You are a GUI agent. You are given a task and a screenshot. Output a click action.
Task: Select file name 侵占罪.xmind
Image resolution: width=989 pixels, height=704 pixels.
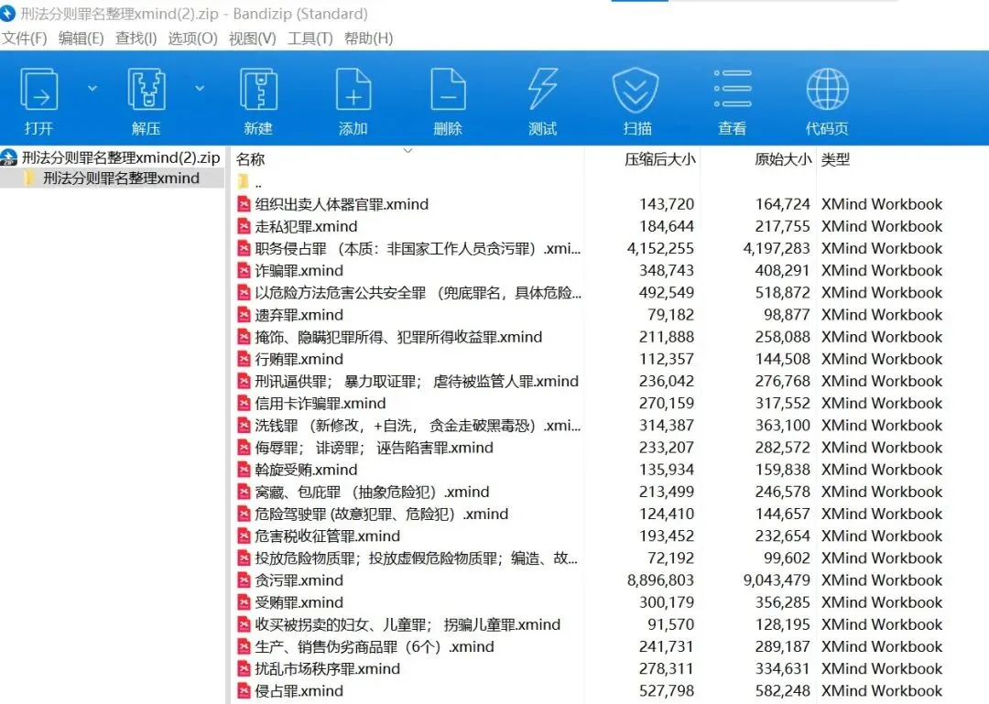[x=299, y=691]
